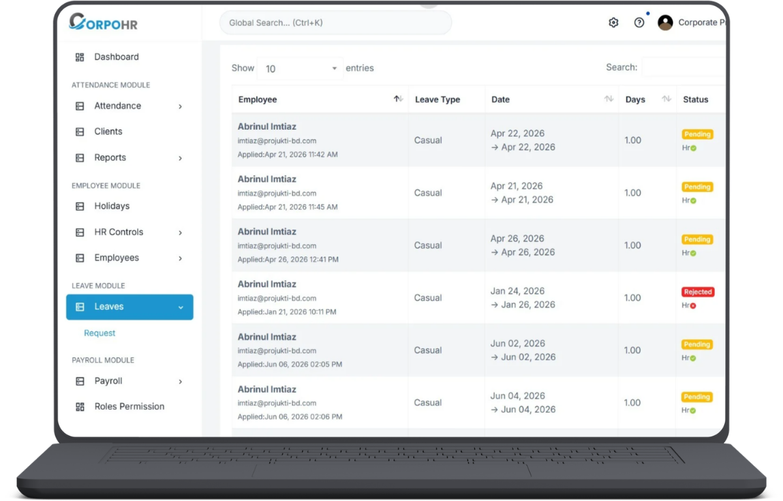Image resolution: width=783 pixels, height=501 pixels.
Task: Click 'Applied:Jan 21, 2026 10:11 PM' text
Action: click(287, 312)
